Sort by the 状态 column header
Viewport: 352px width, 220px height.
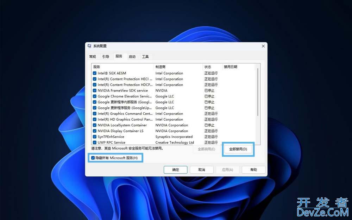pos(212,67)
